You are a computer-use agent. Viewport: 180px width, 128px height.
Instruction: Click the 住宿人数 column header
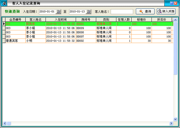(x=124, y=20)
